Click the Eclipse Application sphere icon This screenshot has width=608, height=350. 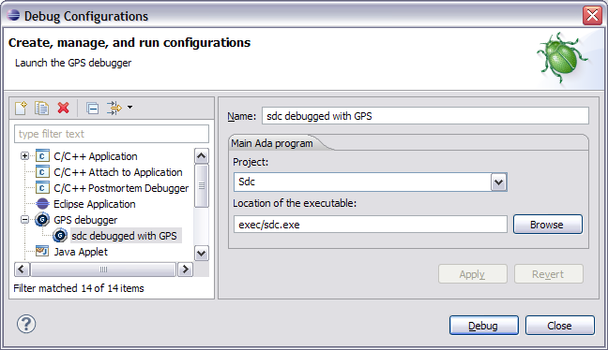(42, 203)
